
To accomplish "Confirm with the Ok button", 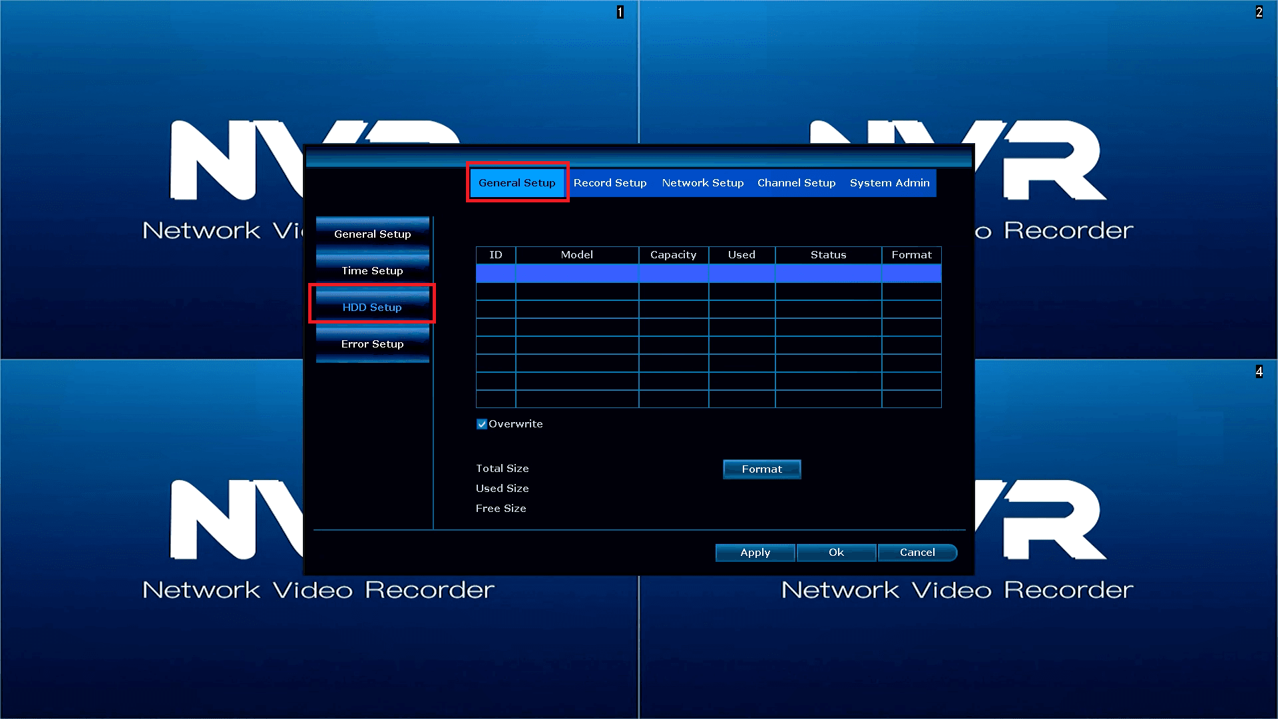I will (836, 553).
